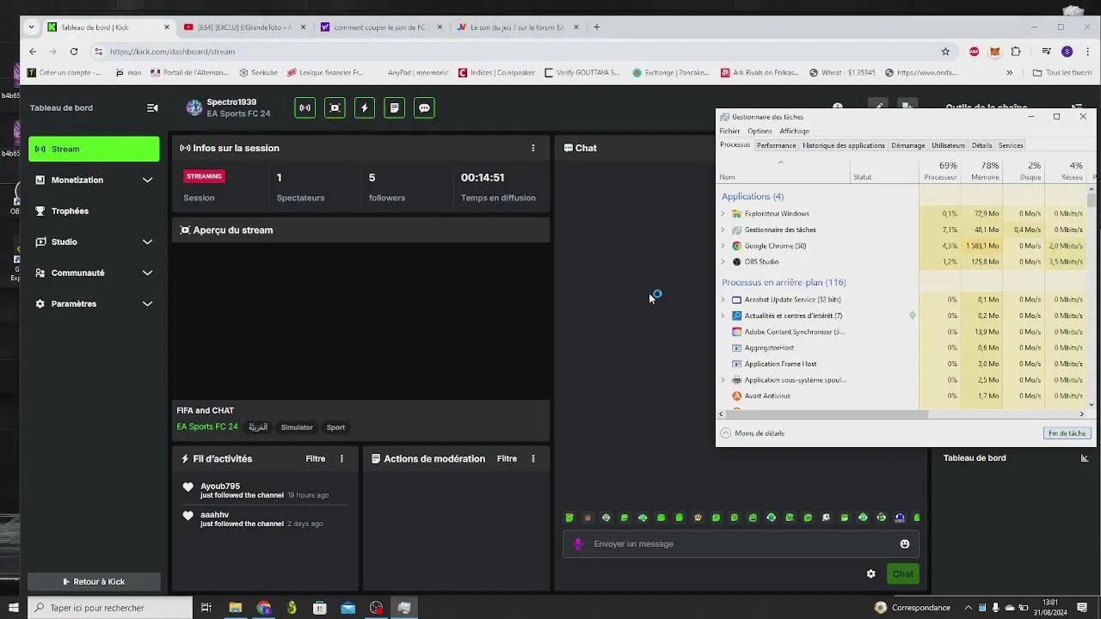The width and height of the screenshot is (1101, 619).
Task: Expand Explorateur Windows process in Task Manager
Action: tap(723, 213)
